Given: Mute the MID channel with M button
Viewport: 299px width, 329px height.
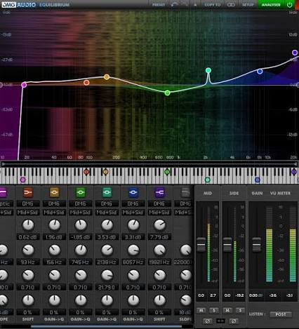Looking at the screenshot, I should point(201,310).
